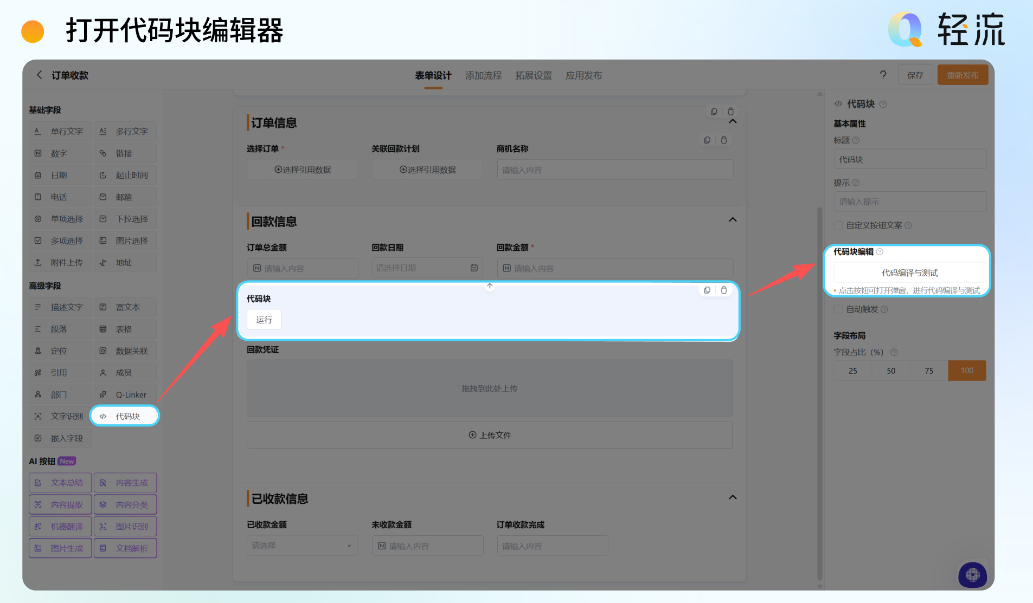Add a 富文本 field

[125, 307]
